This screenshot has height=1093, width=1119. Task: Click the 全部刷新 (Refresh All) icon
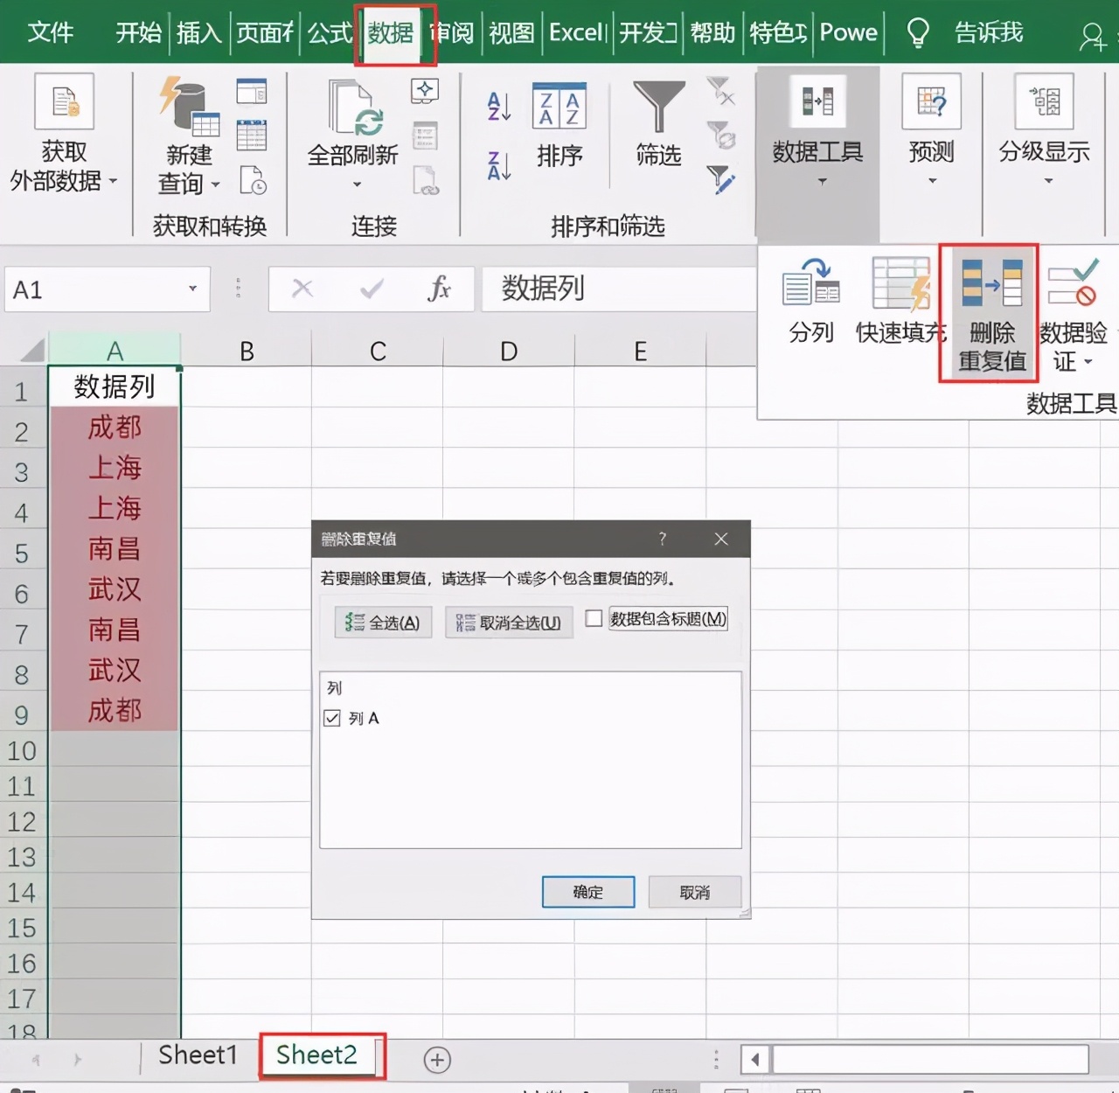coord(351,109)
